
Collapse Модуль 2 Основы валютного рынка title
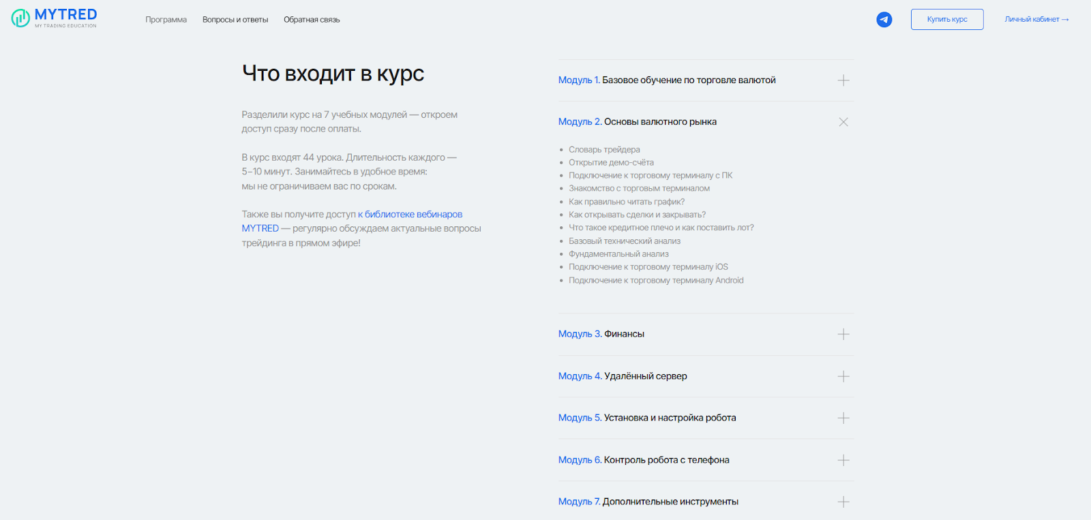click(637, 122)
